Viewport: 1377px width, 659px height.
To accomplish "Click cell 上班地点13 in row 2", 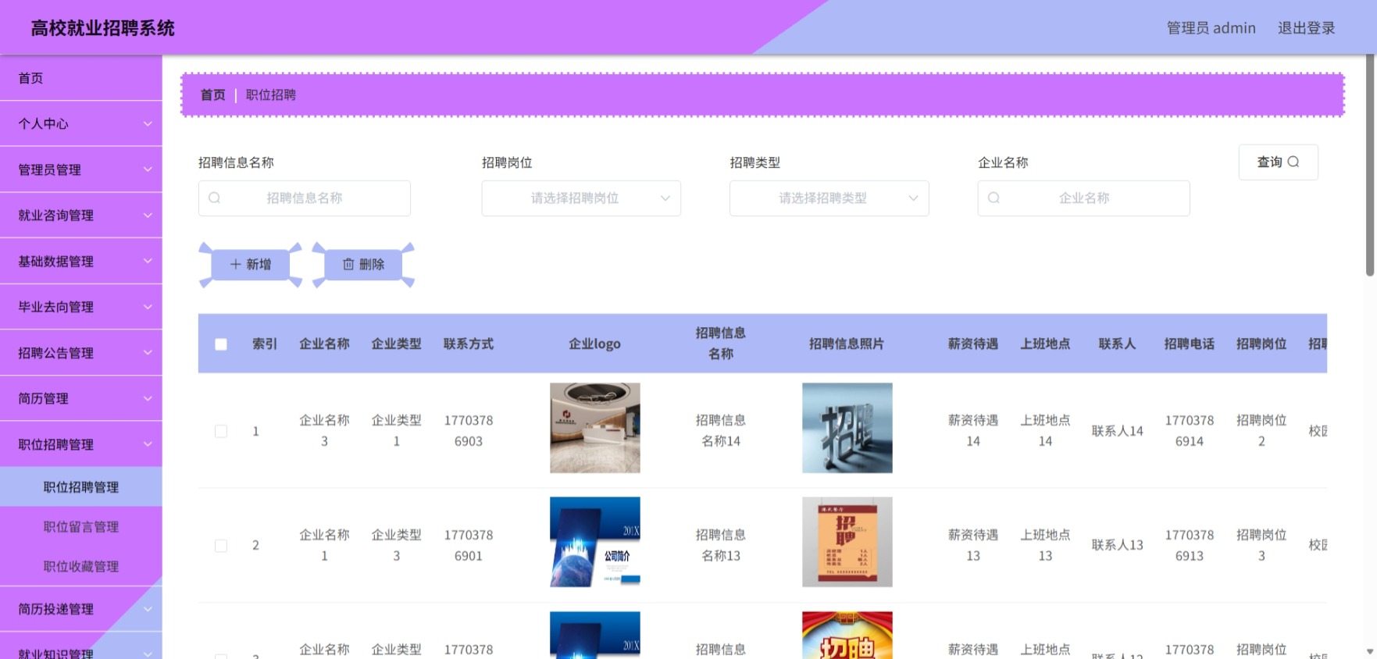I will (x=1045, y=545).
